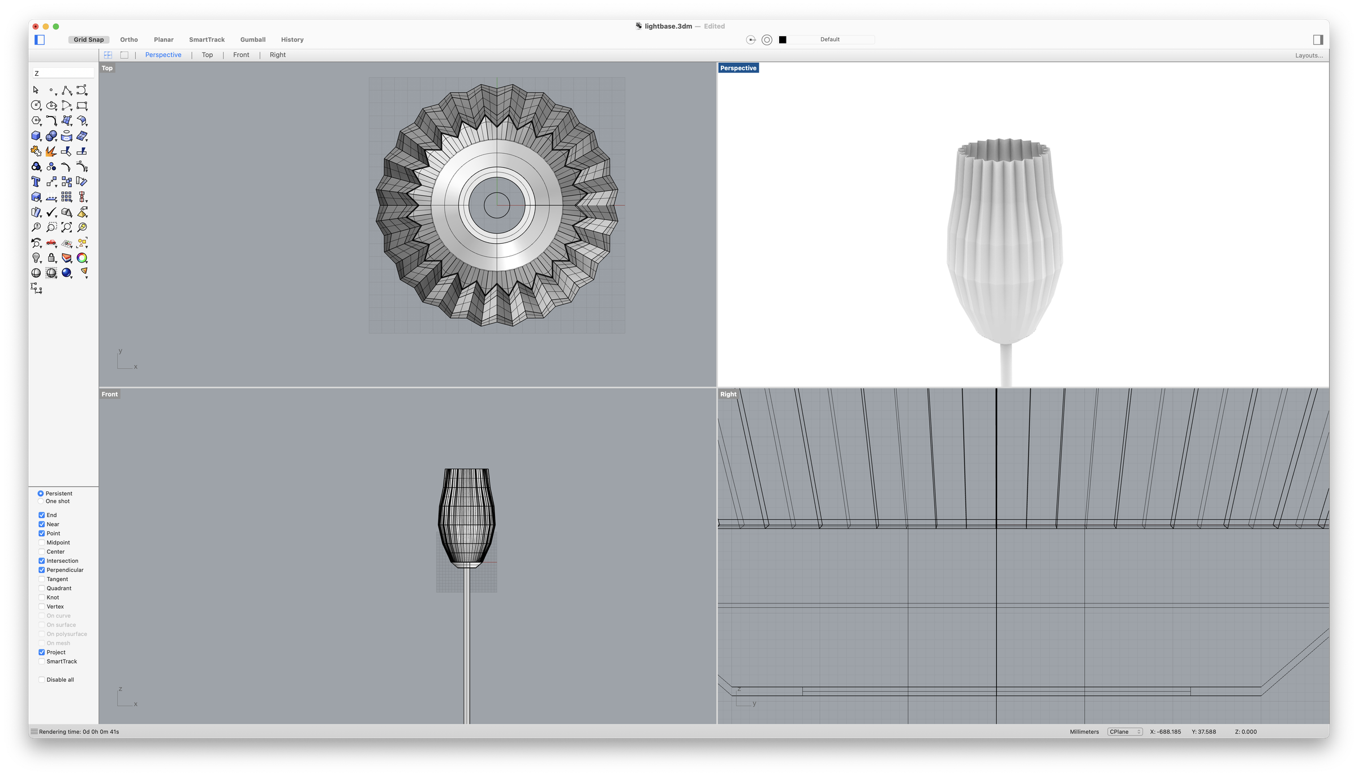Viewport: 1358px width, 776px height.
Task: Select the Text object tool
Action: (x=36, y=182)
